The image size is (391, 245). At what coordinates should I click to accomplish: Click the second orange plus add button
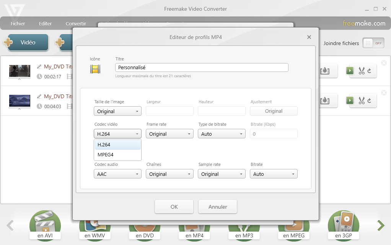pos(60,42)
